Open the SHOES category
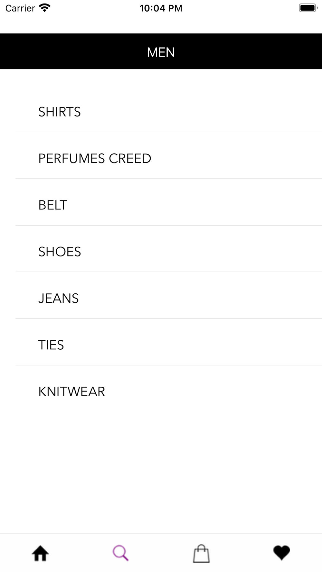The width and height of the screenshot is (322, 572). [x=60, y=252]
